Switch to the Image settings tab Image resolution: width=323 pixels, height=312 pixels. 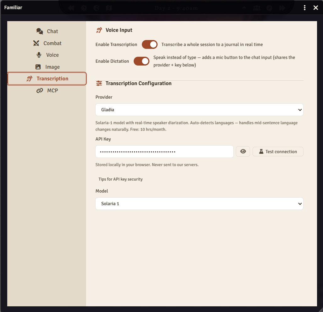point(47,67)
